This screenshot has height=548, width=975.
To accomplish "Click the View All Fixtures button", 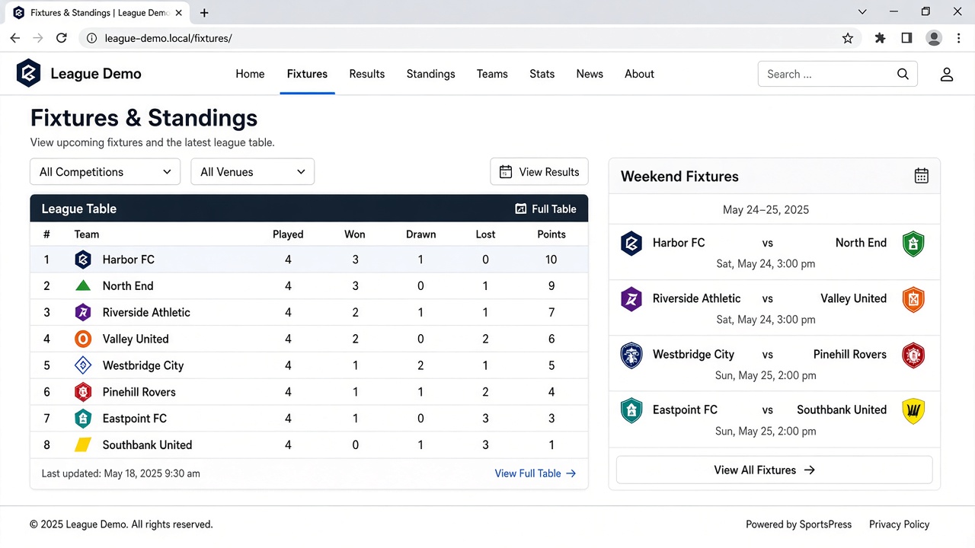I will (774, 470).
